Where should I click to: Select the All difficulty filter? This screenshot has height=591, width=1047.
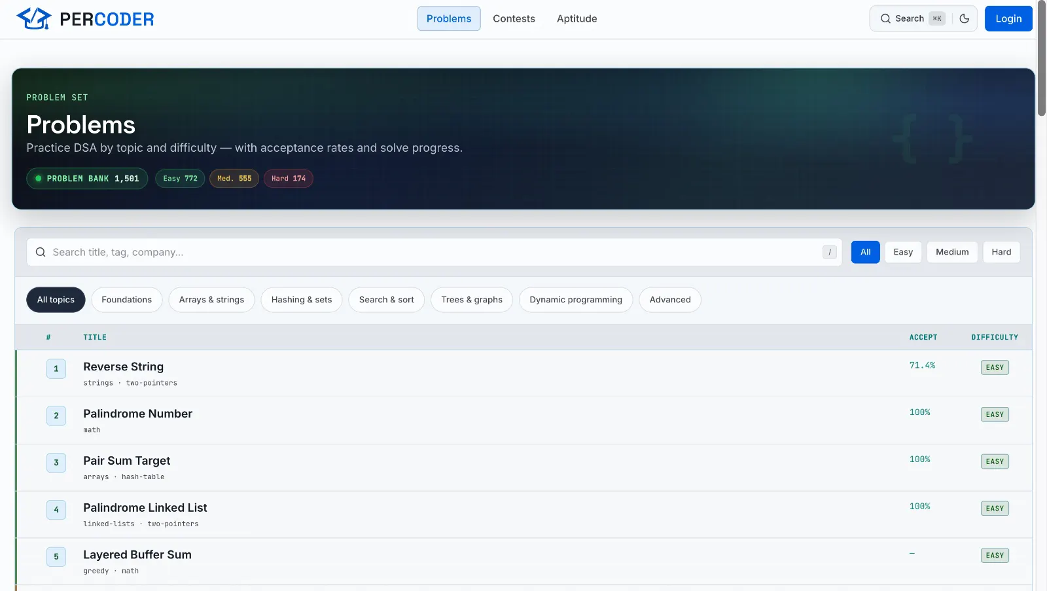coord(865,252)
